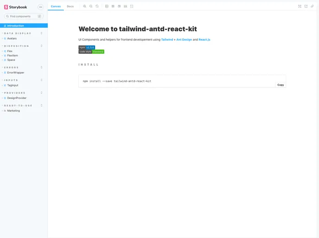The height and width of the screenshot is (238, 319).
Task: Click the Storybook logo
Action: pos(15,7)
